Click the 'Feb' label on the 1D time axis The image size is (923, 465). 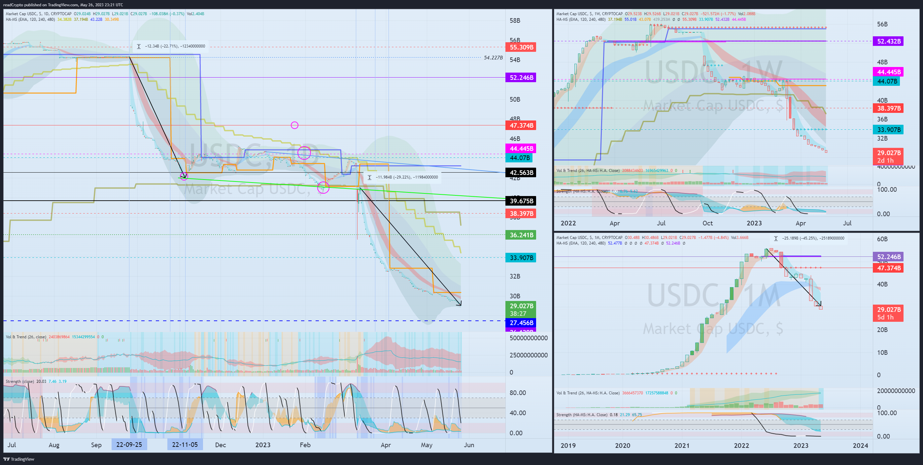point(305,445)
